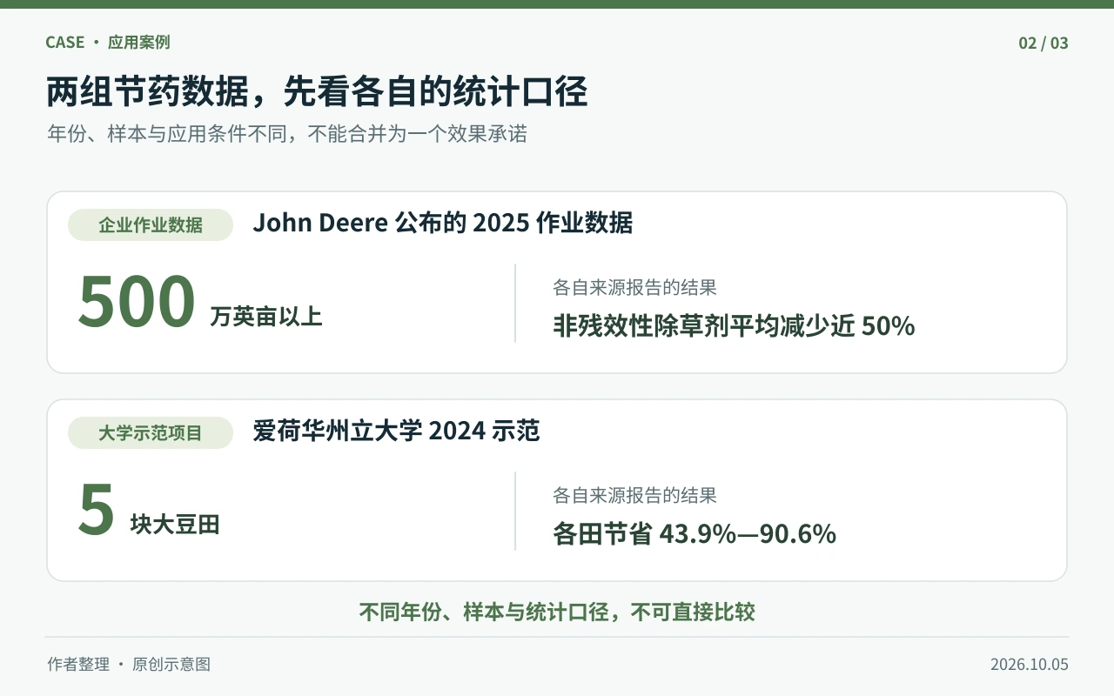1114x696 pixels.
Task: Click the large "5" figure beside "块大豆田"
Action: [97, 509]
